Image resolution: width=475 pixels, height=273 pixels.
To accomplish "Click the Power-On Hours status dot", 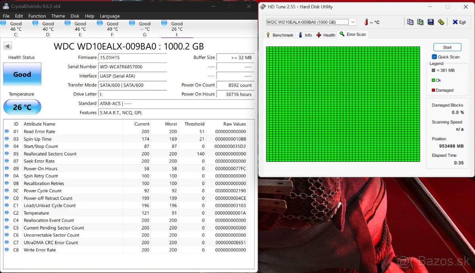I will (x=7, y=169).
